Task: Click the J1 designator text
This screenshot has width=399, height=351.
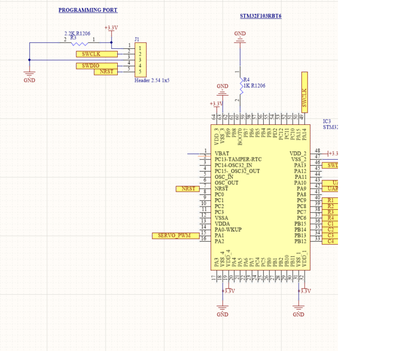Action: pyautogui.click(x=137, y=39)
